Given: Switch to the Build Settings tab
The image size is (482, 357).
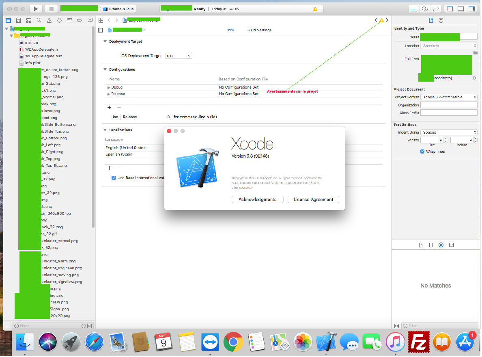Looking at the screenshot, I should coord(259,30).
